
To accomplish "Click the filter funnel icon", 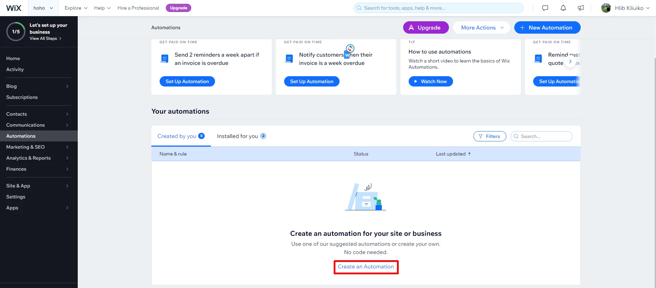I will pos(481,136).
